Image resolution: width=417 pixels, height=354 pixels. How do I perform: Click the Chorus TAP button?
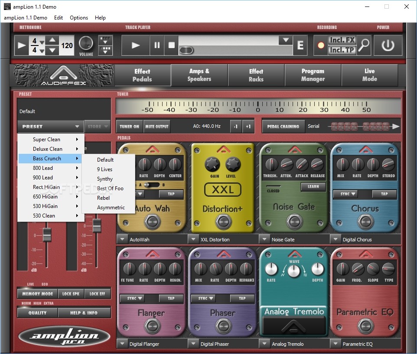pos(384,194)
